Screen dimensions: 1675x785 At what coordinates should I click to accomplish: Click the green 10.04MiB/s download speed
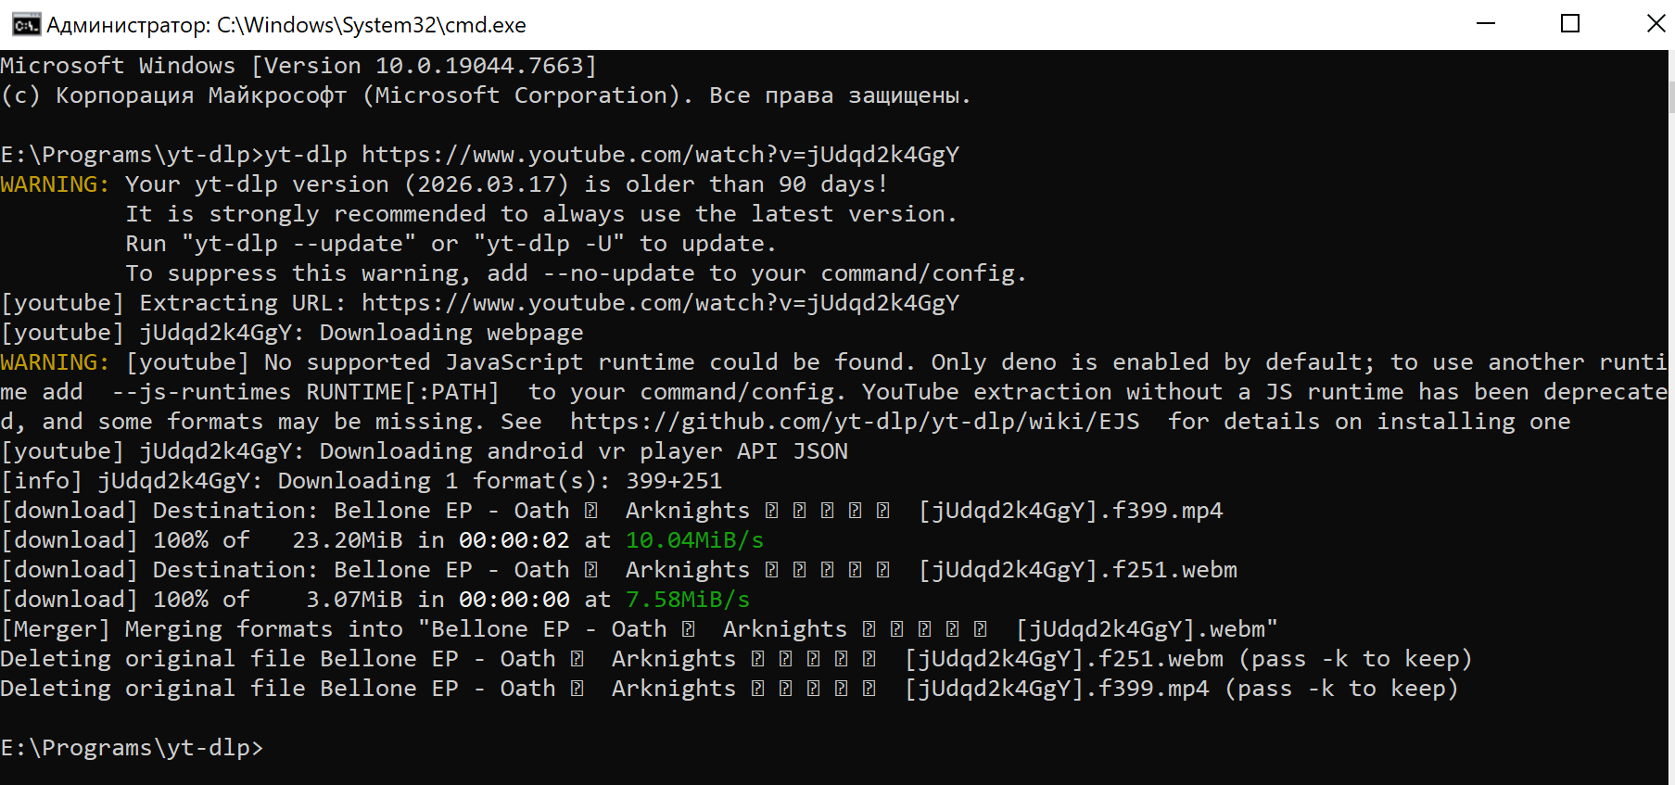(x=694, y=540)
